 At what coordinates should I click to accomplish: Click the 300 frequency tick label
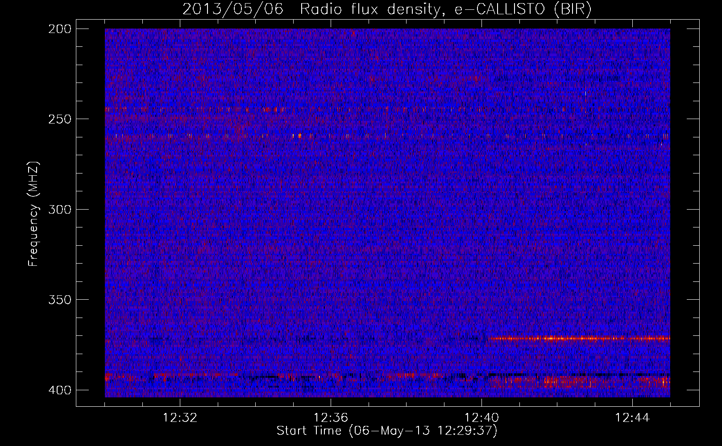(59, 209)
